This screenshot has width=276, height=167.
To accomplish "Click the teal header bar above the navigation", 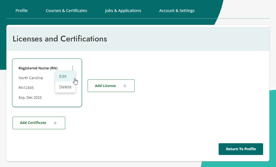I will tap(112, 2).
